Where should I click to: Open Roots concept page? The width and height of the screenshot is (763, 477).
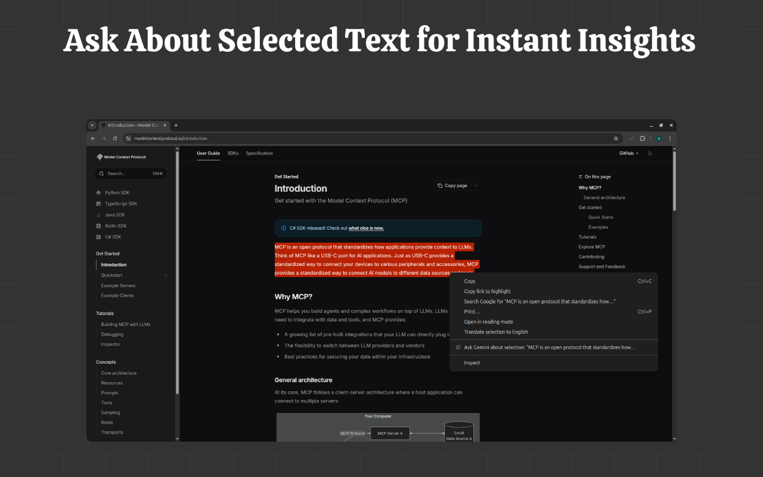pos(107,422)
